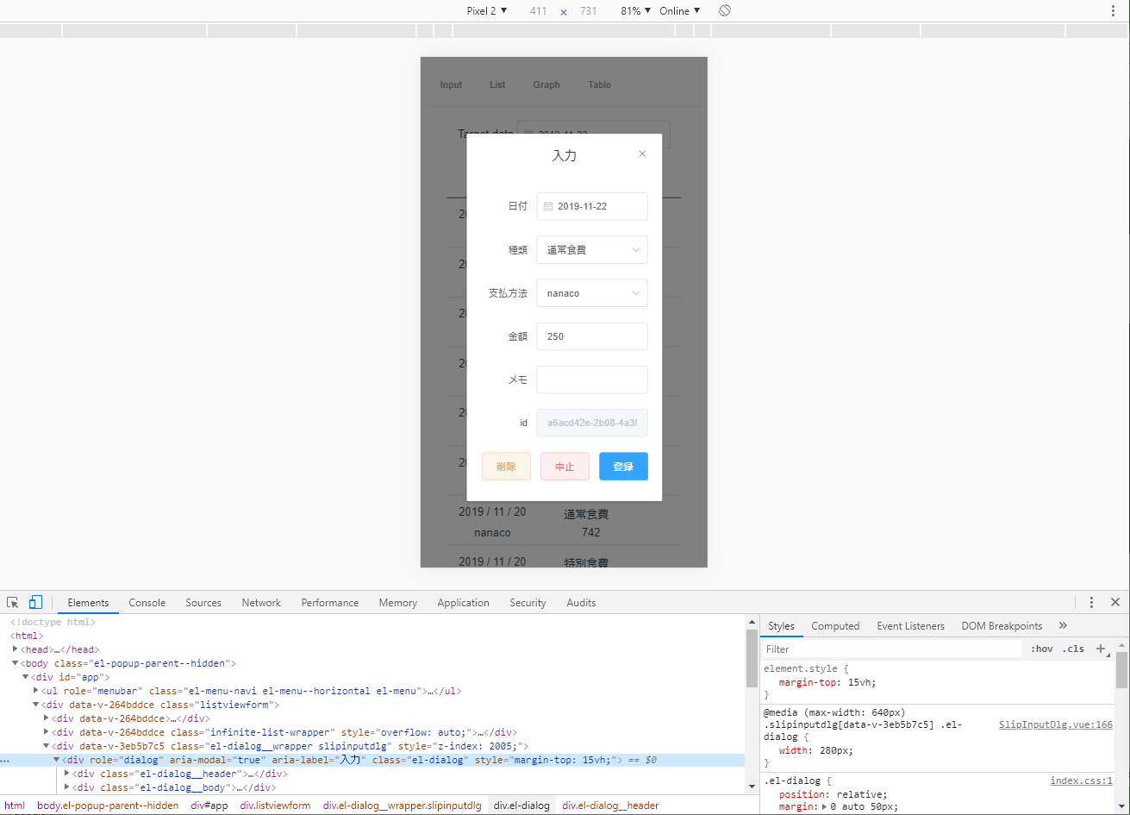The image size is (1130, 815).
Task: Click the margin-top: 15vh style value
Action: tap(860, 682)
